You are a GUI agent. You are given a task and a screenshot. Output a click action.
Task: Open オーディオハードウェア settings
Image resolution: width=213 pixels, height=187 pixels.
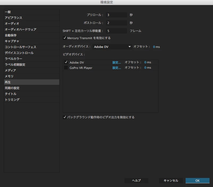tap(32, 30)
